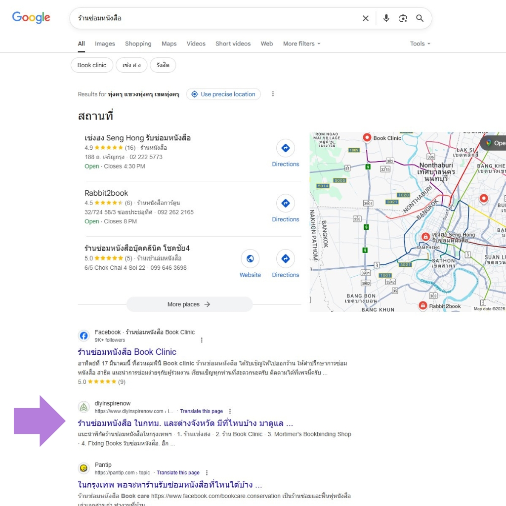
Task: Open diyinspirenow result options three dots
Action: point(230,411)
